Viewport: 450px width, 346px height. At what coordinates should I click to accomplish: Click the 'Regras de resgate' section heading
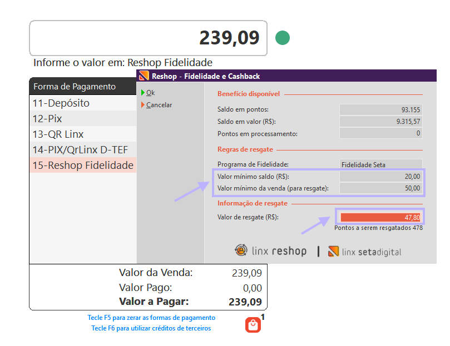tap(245, 149)
